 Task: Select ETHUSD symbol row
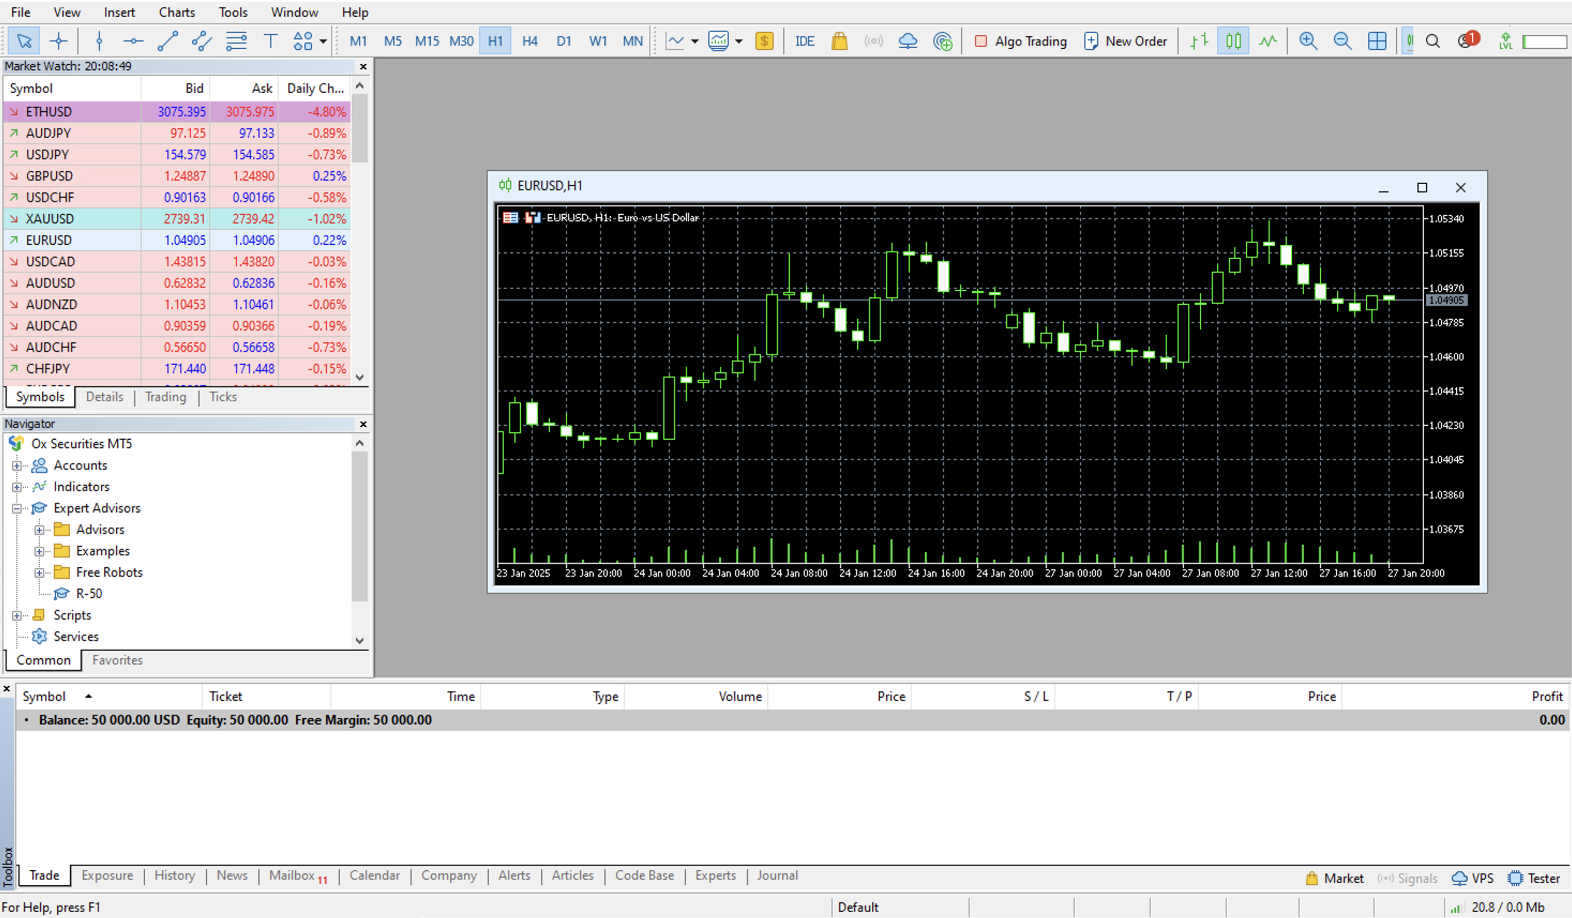[x=177, y=111]
